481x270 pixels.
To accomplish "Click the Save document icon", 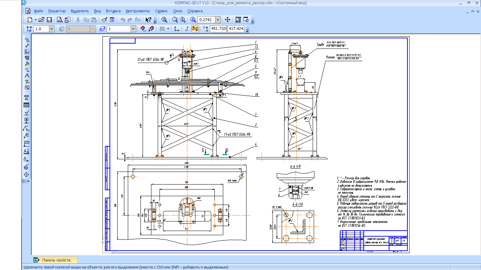I will pyautogui.click(x=49, y=20).
